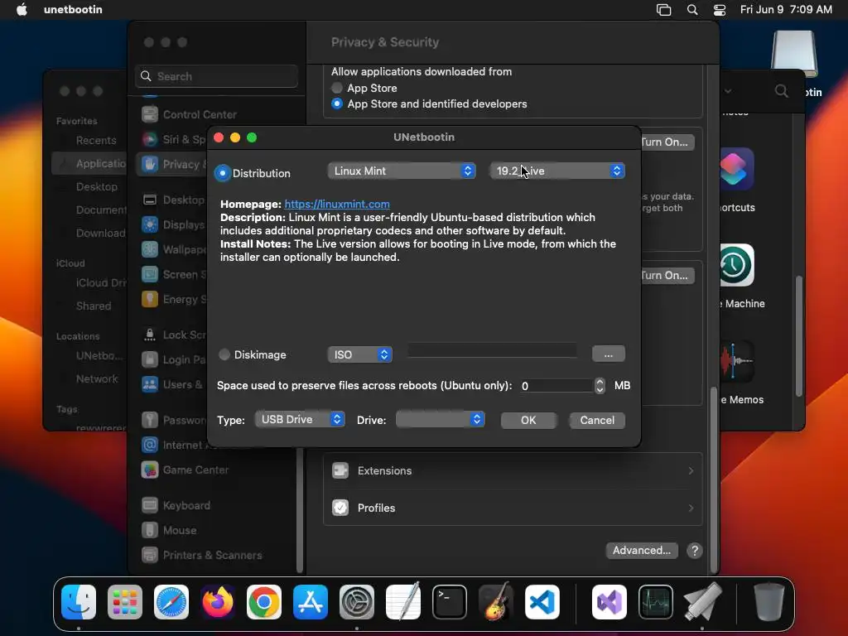Open TextEdit from the Dock

[403, 601]
